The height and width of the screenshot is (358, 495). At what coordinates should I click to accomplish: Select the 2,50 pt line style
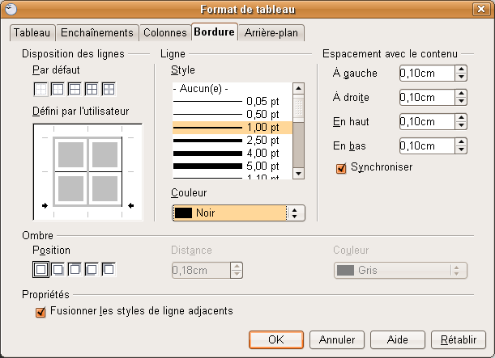click(x=233, y=140)
